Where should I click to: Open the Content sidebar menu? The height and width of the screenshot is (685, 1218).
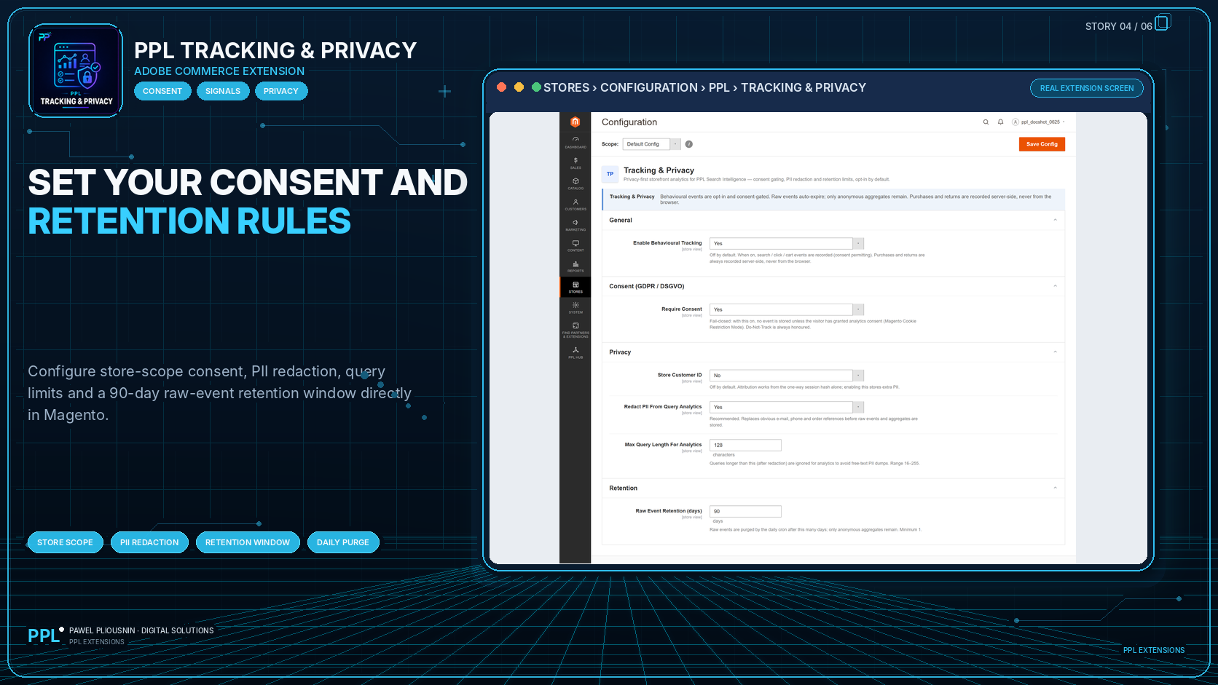(575, 245)
